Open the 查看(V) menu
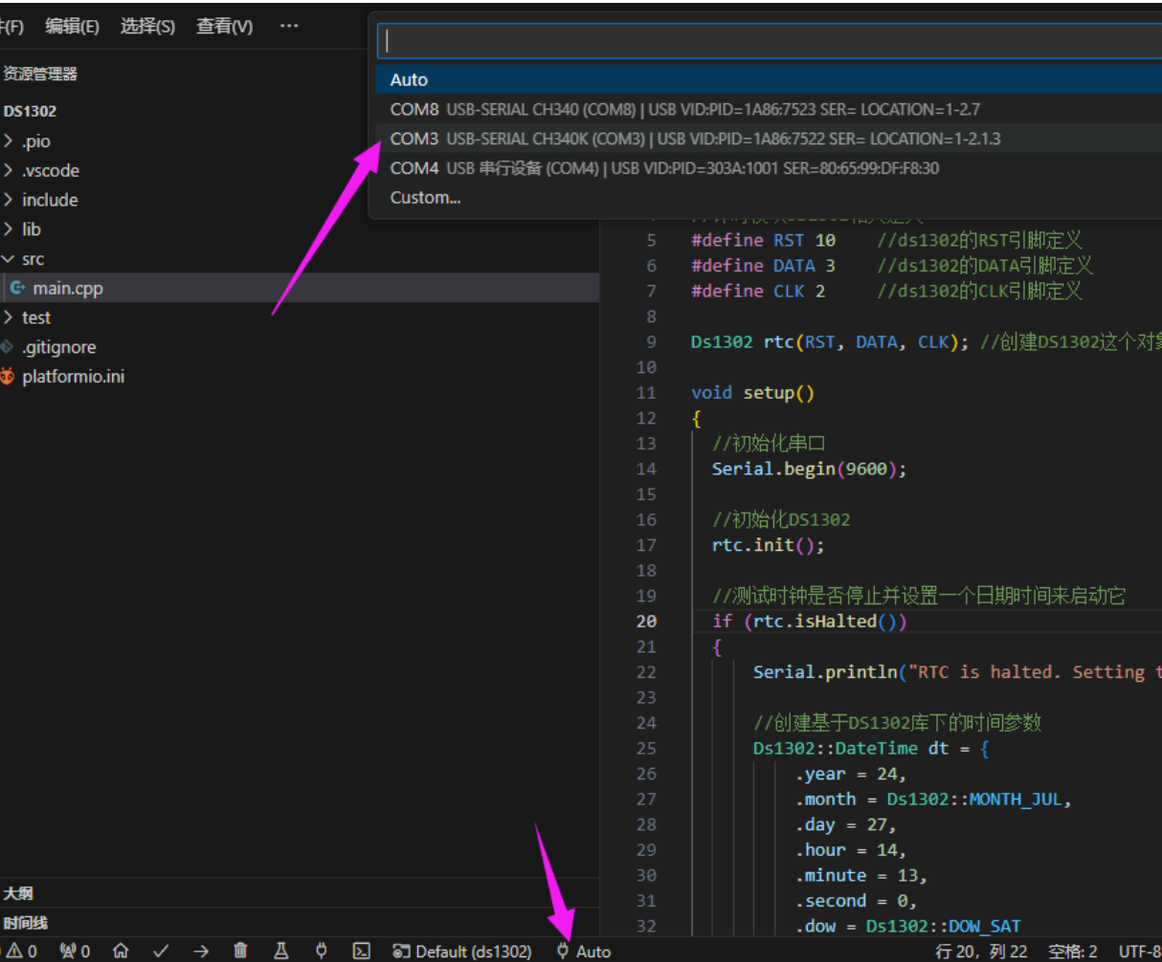This screenshot has width=1162, height=962. point(224,26)
